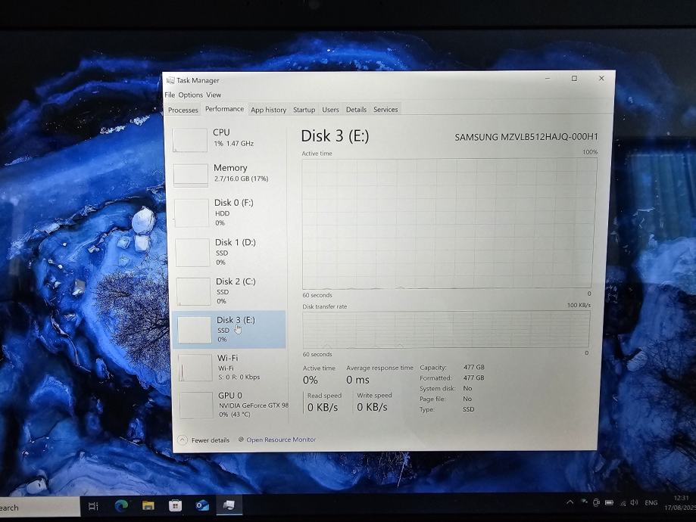Screen dimensions: 696x522
Task: Switch to the App history tab
Action: (268, 110)
